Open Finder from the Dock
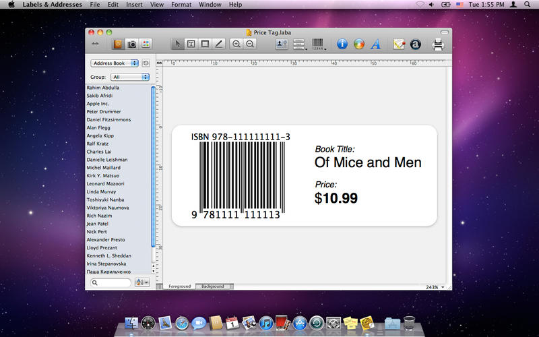 131,324
